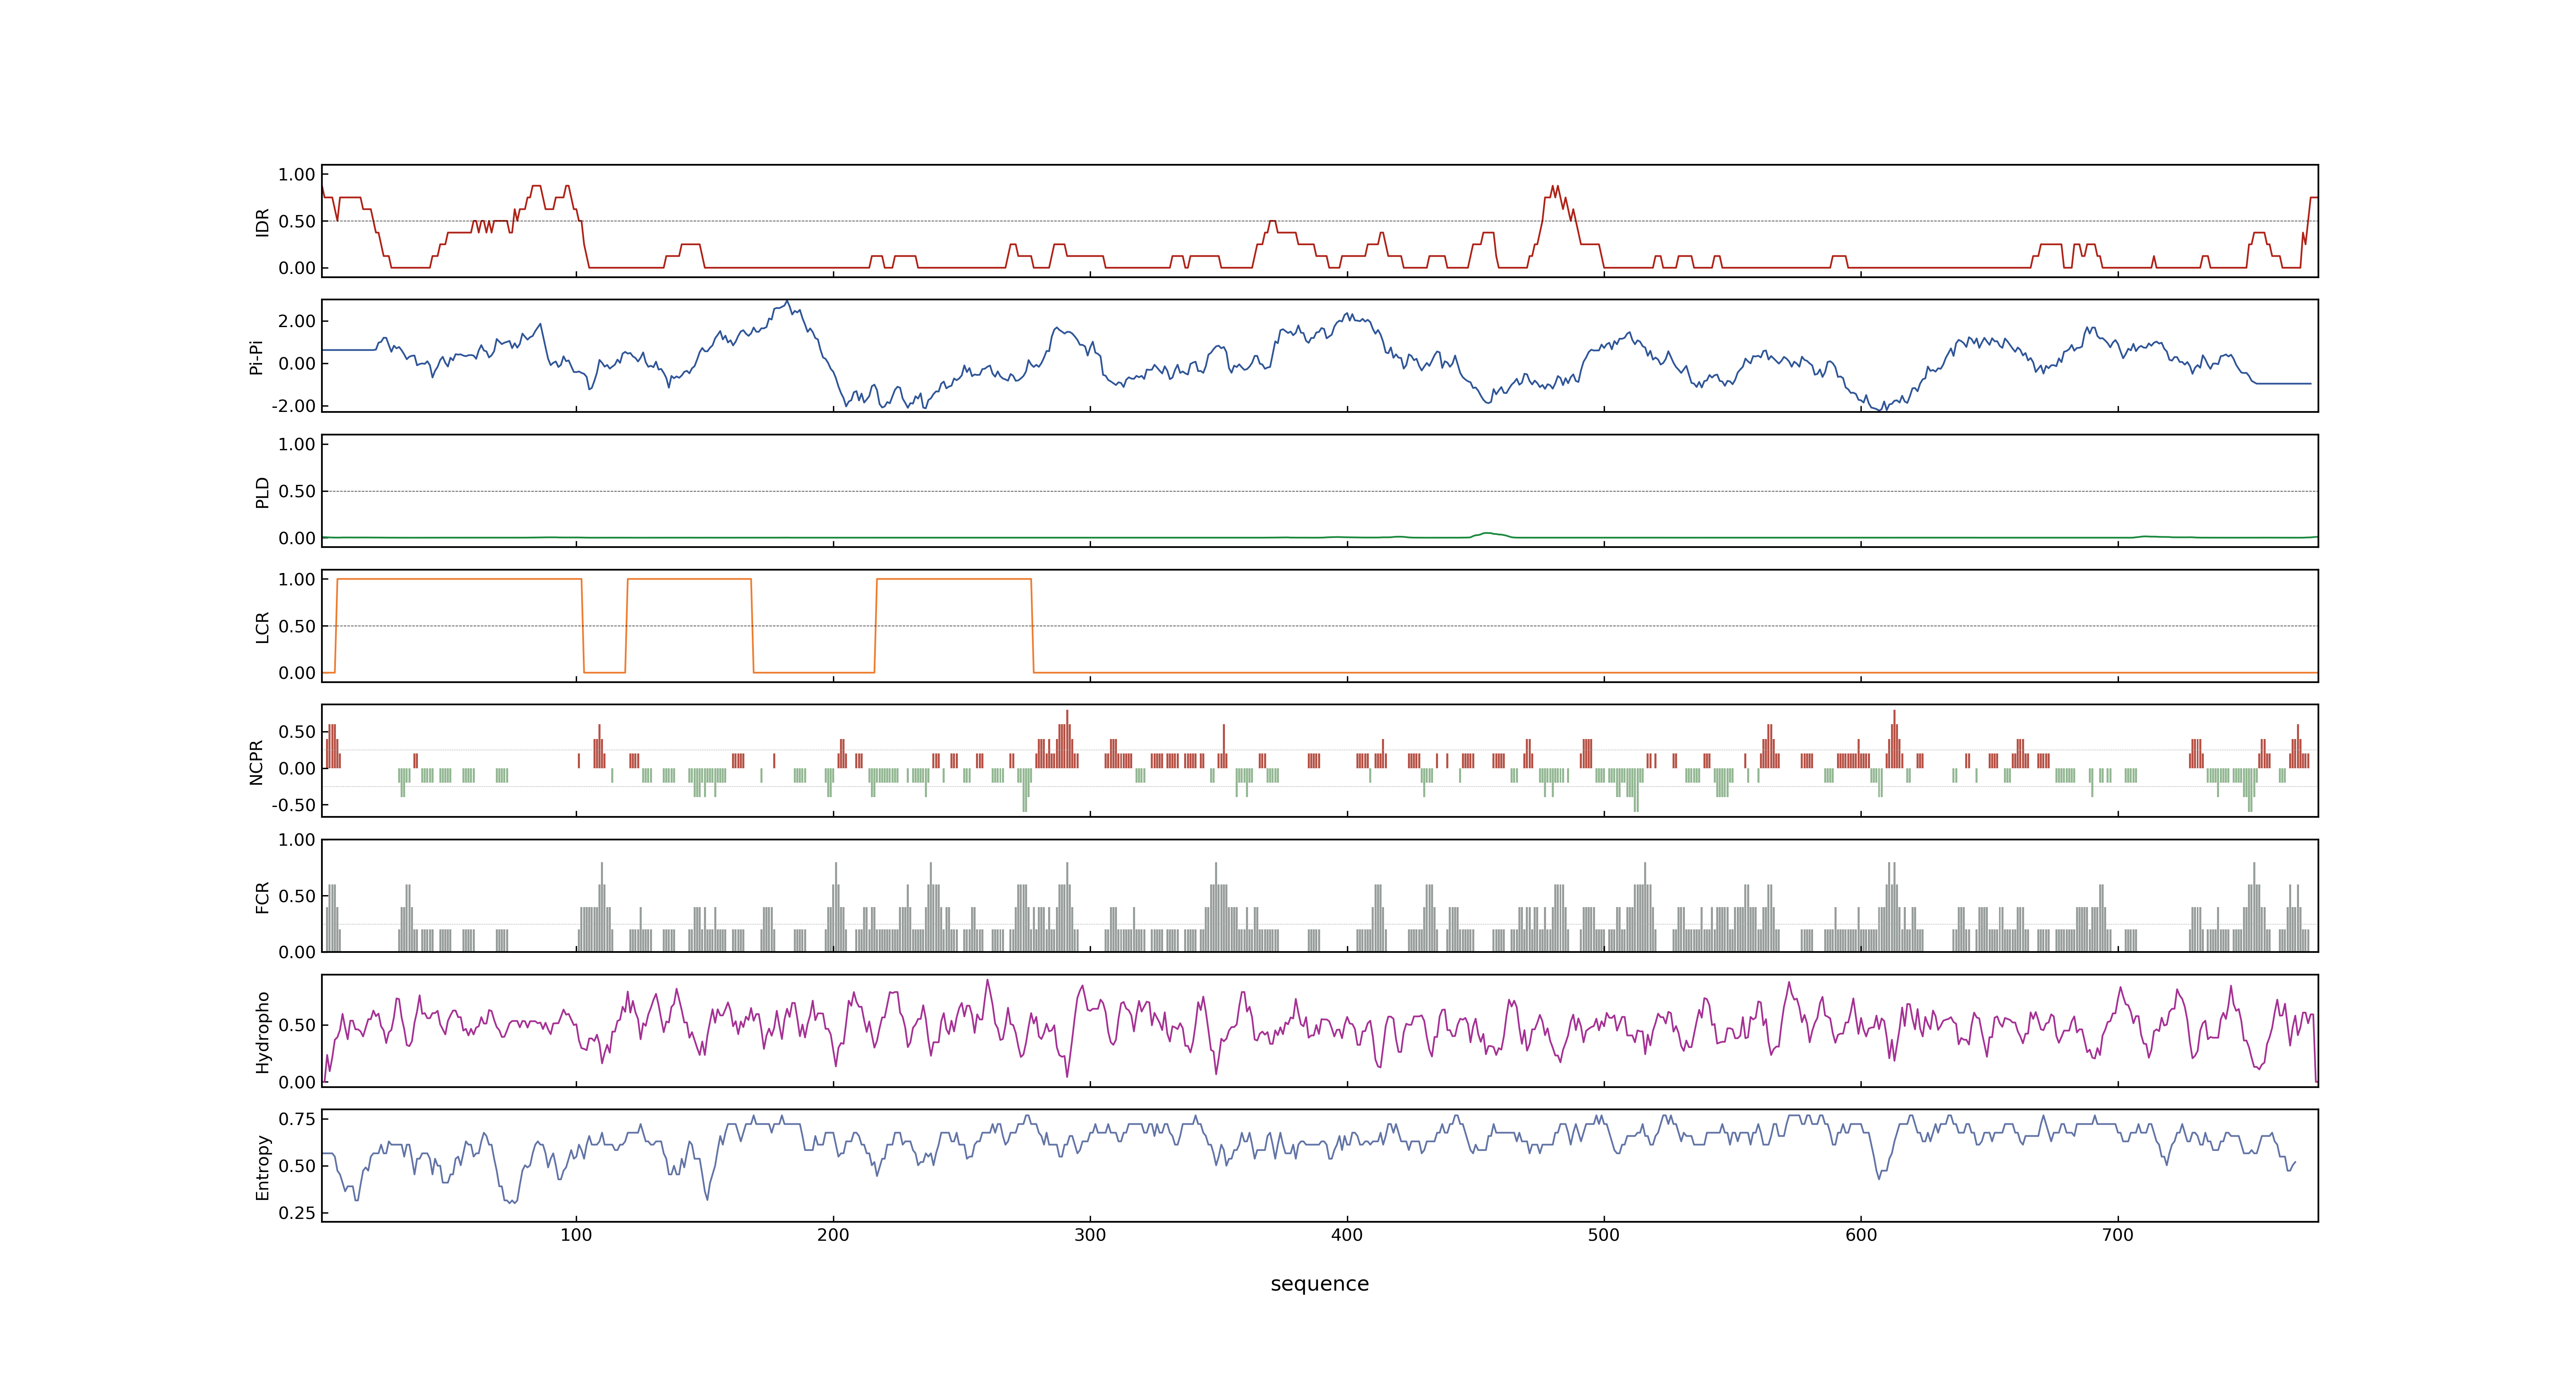Viewport: 2576px width, 1373px height.
Task: Click the LCR y-axis label
Action: (x=262, y=627)
